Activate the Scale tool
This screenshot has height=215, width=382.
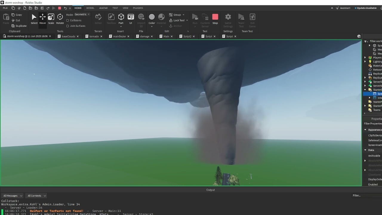(x=51, y=19)
